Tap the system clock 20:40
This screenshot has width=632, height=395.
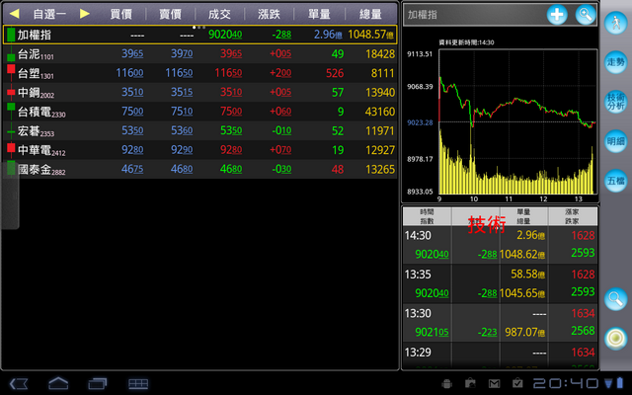pyautogui.click(x=566, y=383)
